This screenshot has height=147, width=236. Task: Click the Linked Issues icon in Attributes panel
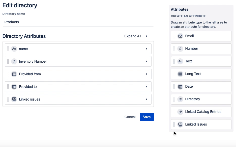click(x=180, y=125)
